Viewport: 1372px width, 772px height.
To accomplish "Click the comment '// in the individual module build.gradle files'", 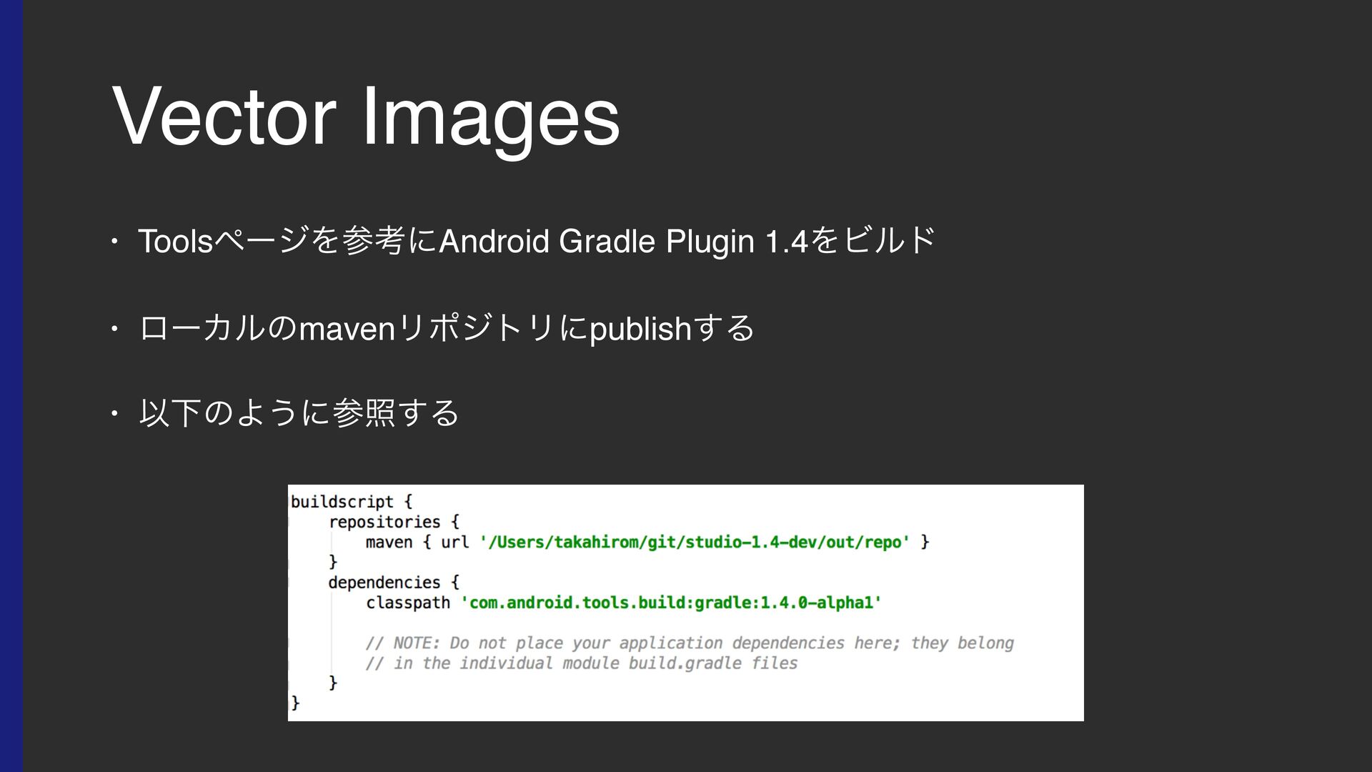I will click(x=582, y=663).
